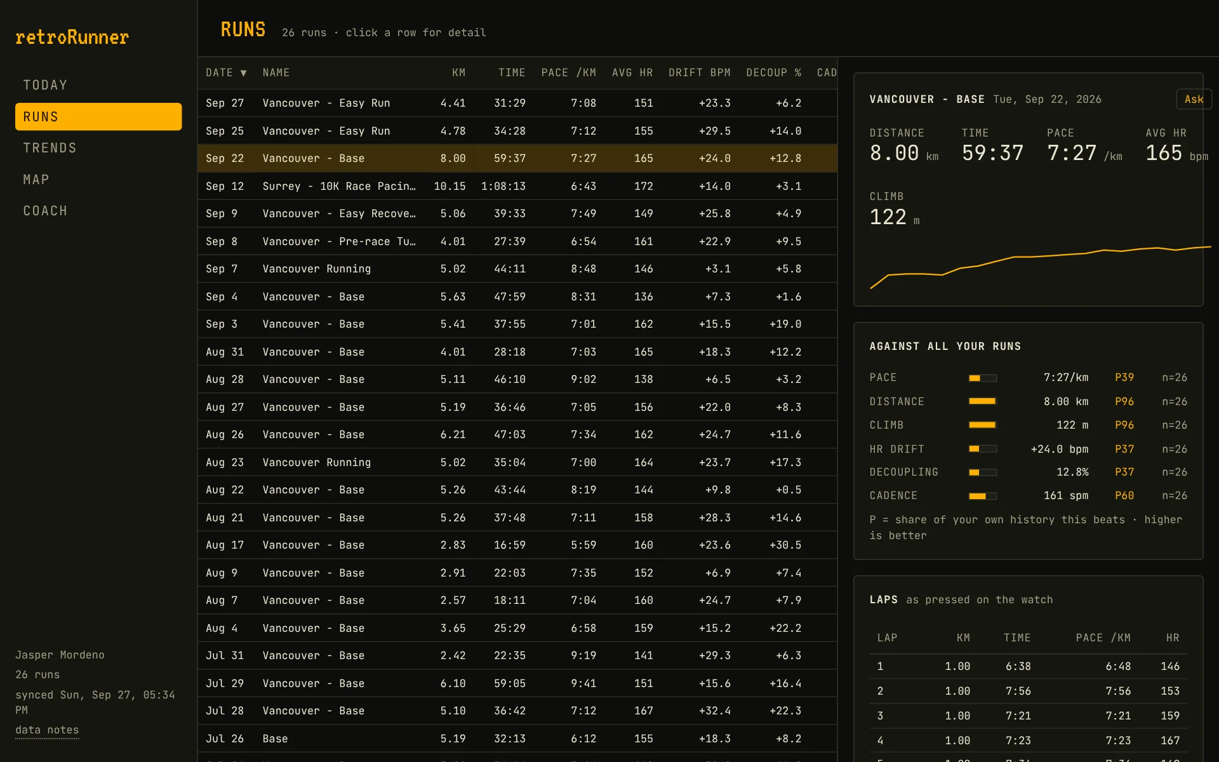Select lap 4 in the laps table
This screenshot has width=1219, height=762.
click(x=1029, y=741)
